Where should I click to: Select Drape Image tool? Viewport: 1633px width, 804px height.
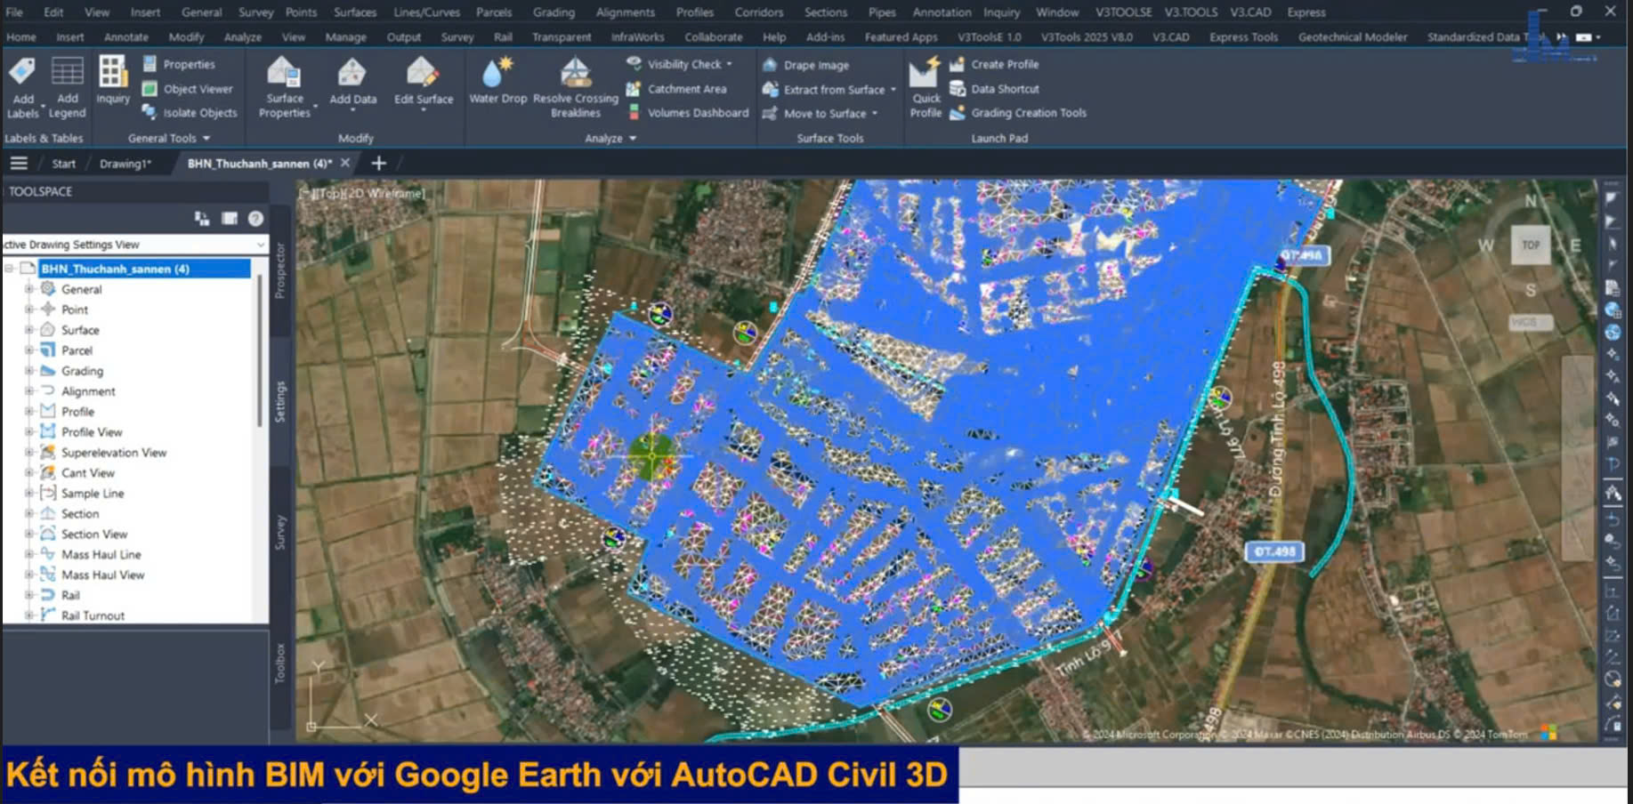(x=806, y=65)
